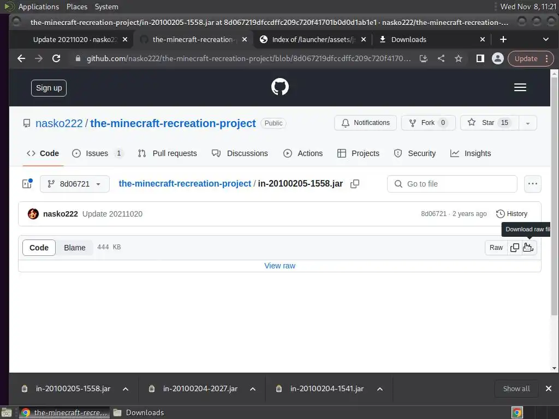The height and width of the screenshot is (419, 559).
Task: Click the GitHub Octocat logo
Action: point(280,87)
